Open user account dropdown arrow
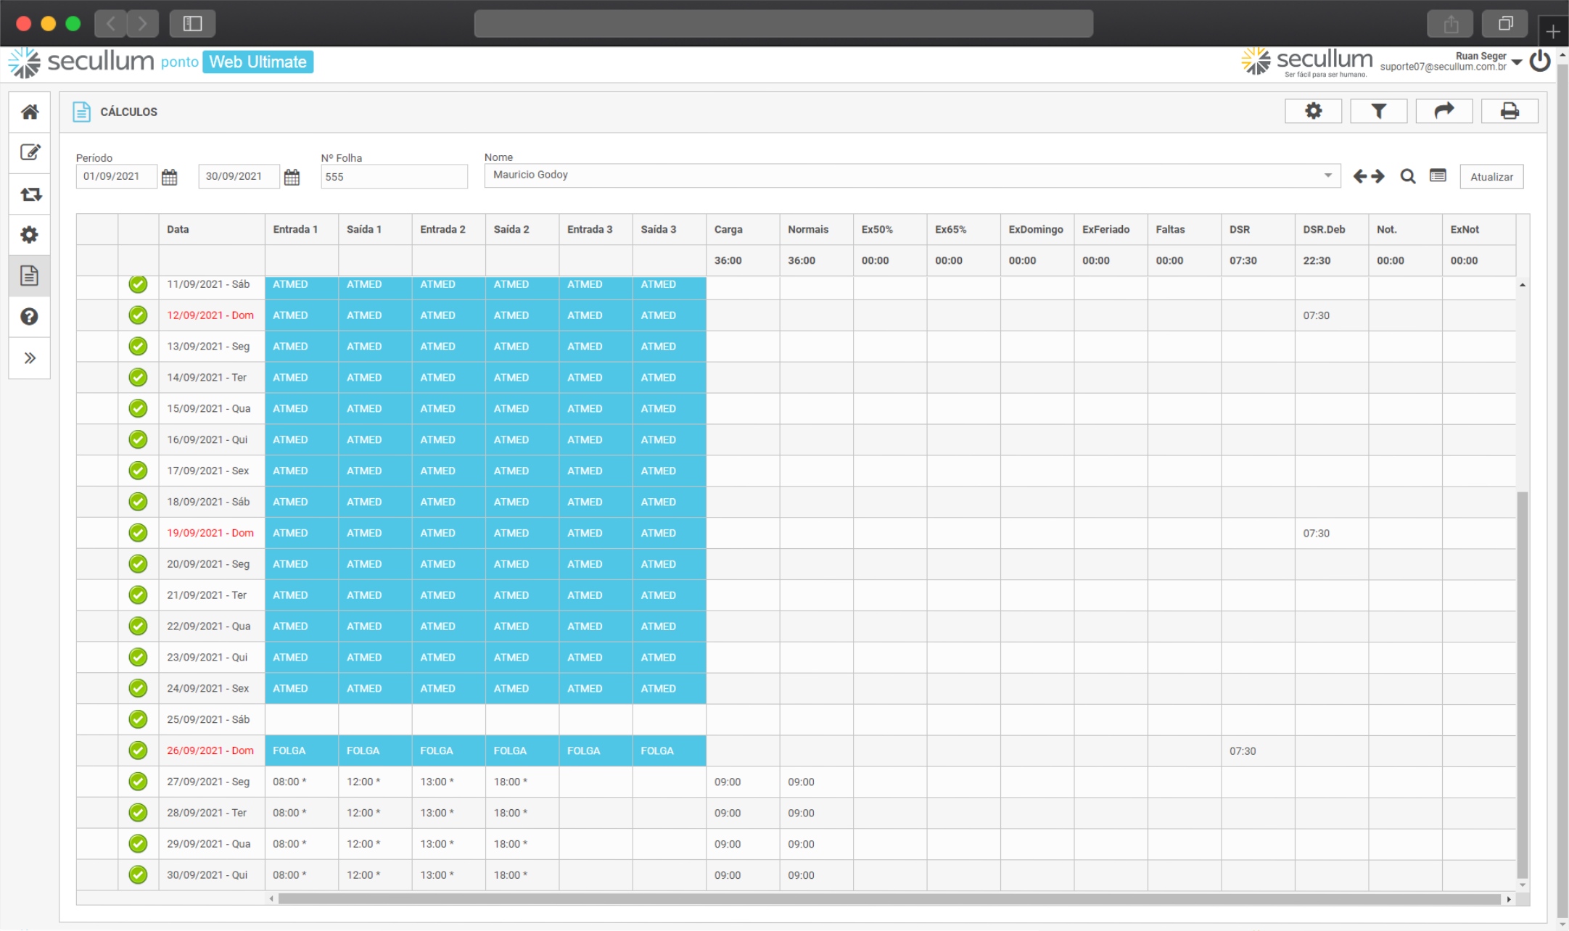This screenshot has width=1569, height=931. pyautogui.click(x=1517, y=62)
